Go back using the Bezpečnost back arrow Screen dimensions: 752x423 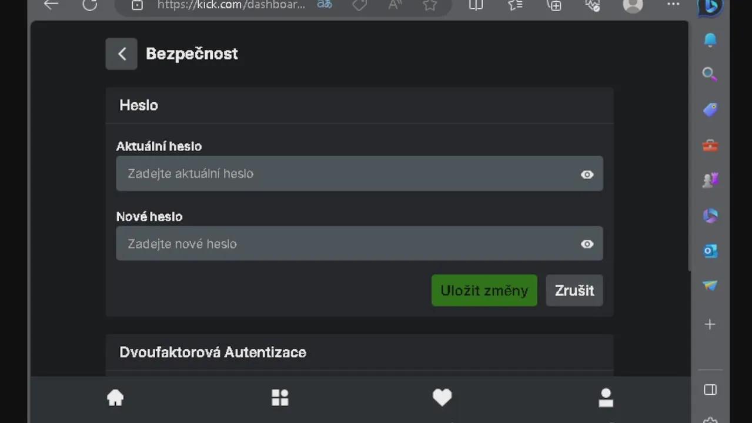[x=121, y=54]
